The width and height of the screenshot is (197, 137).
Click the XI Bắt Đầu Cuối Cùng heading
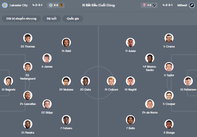98,5
